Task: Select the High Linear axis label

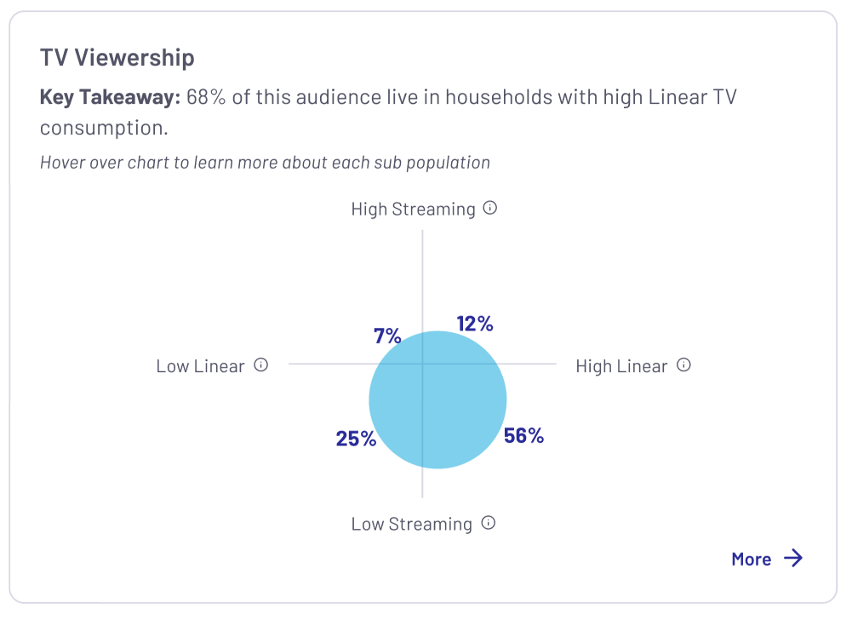Action: [621, 367]
